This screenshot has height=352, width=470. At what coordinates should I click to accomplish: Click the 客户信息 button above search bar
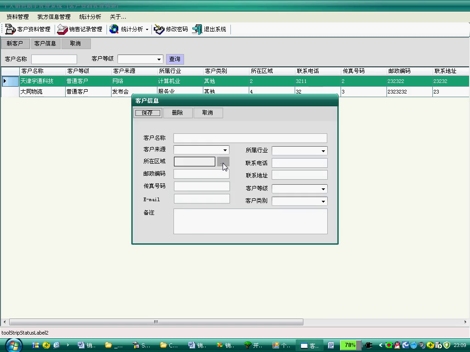(45, 44)
